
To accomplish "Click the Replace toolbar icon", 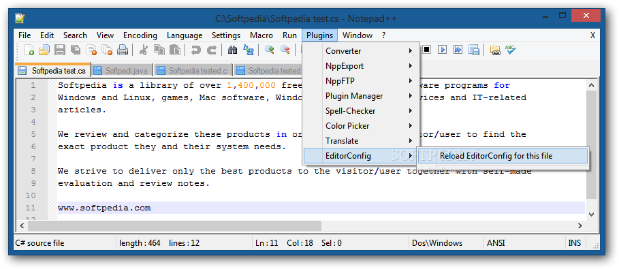I will point(249,50).
